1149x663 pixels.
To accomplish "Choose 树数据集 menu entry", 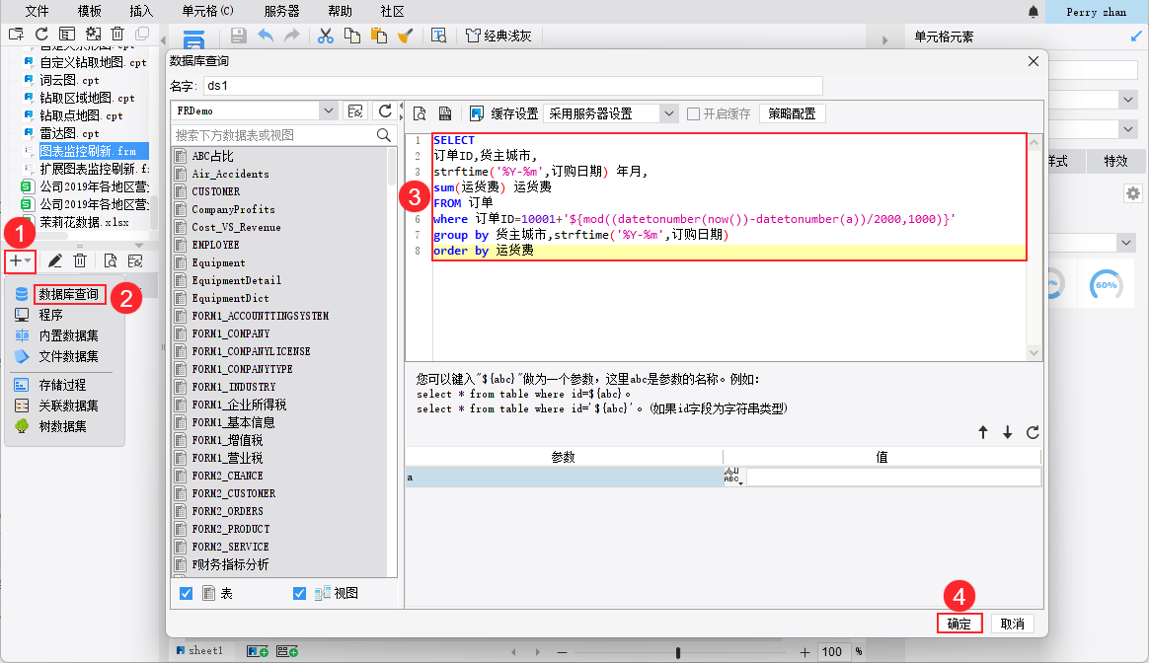I will [62, 425].
